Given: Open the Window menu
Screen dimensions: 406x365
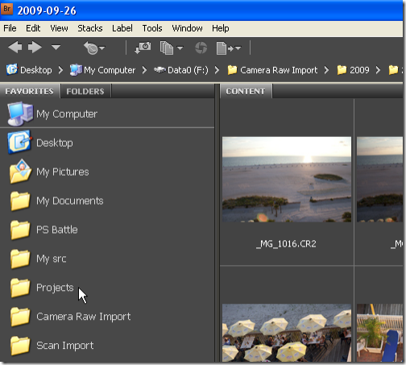Looking at the screenshot, I should pyautogui.click(x=187, y=28).
